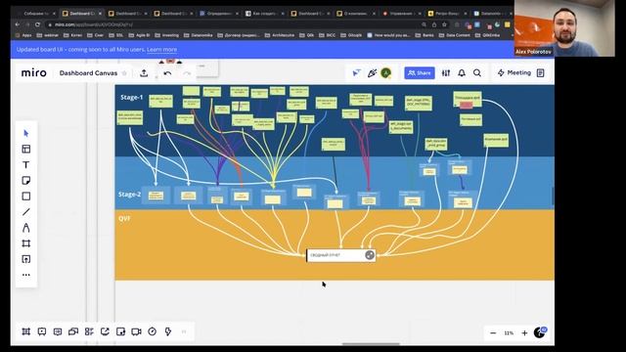Click the expand icon on summary box
Screen dimensions: 626x352
(x=370, y=255)
